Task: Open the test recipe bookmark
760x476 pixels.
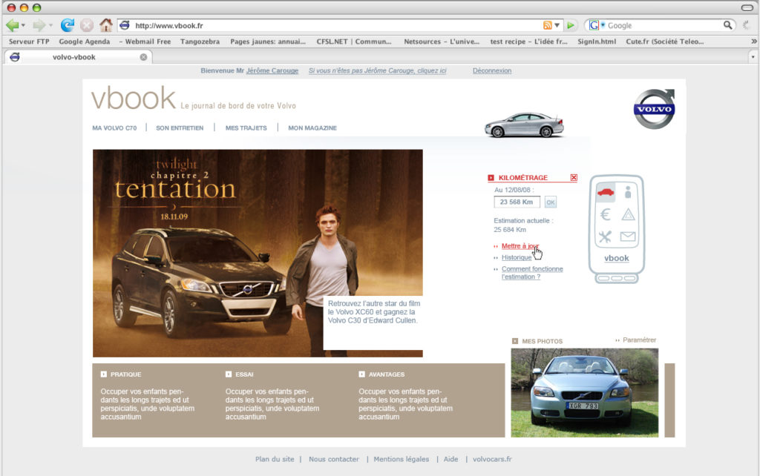Action: pyautogui.click(x=528, y=42)
